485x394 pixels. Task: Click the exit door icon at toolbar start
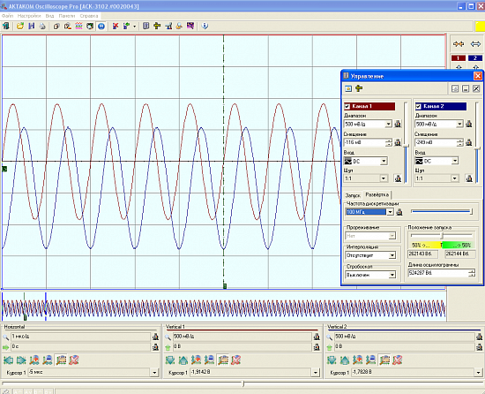click(x=5, y=26)
